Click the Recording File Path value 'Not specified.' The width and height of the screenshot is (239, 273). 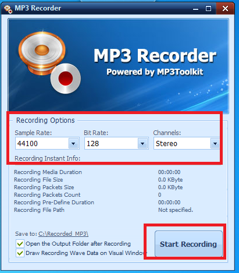(x=176, y=210)
